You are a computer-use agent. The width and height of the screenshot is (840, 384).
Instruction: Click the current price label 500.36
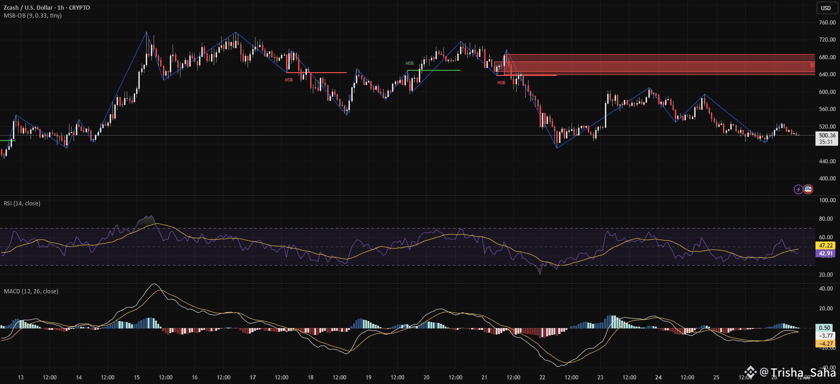(827, 136)
